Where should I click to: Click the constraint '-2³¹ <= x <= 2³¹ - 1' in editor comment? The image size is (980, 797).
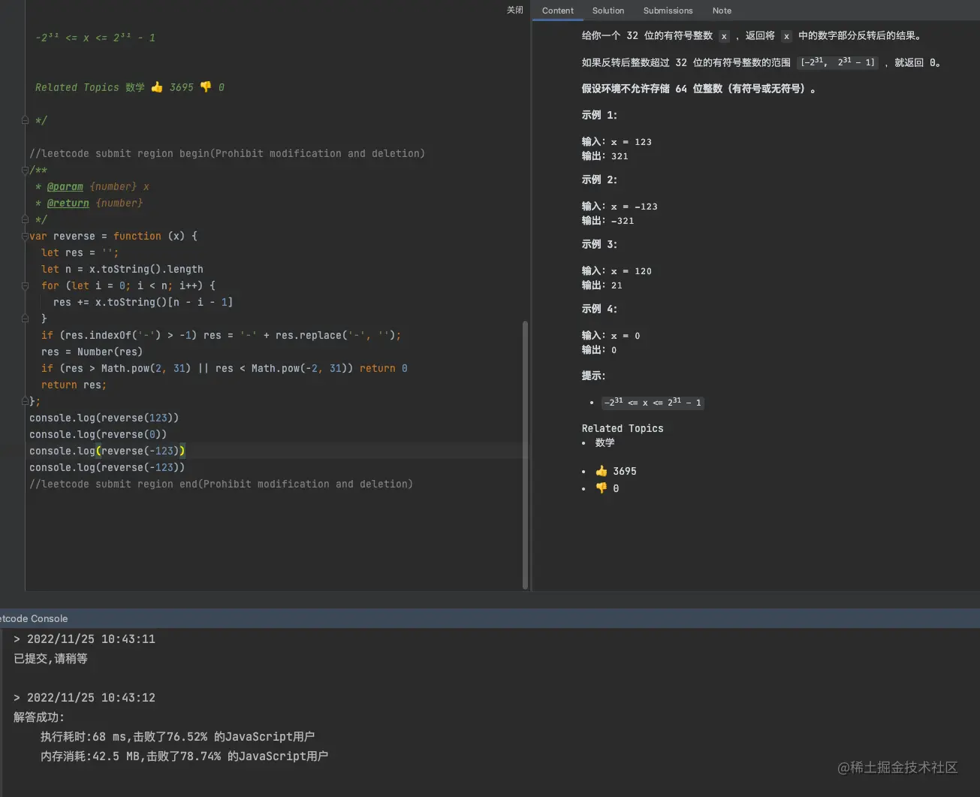[95, 38]
